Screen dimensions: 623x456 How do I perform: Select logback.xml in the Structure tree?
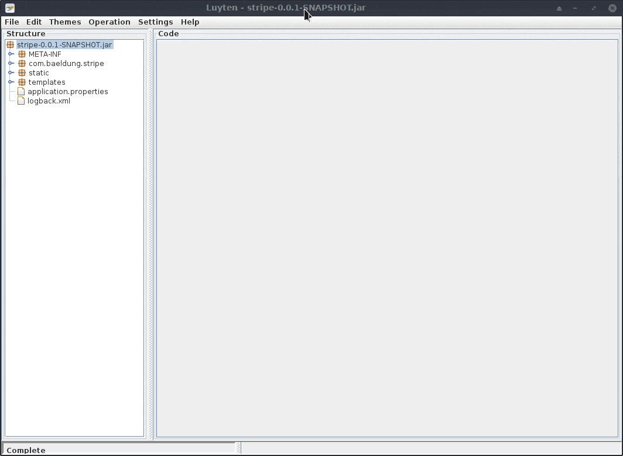49,101
